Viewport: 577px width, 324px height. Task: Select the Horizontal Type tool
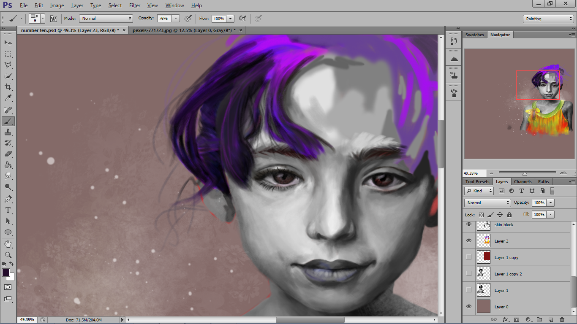click(x=8, y=210)
